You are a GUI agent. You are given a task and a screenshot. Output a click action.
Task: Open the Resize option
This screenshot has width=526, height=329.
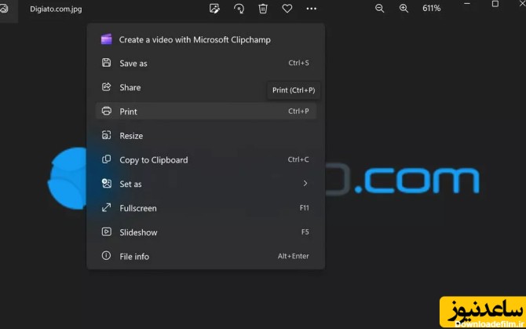[x=206, y=136]
